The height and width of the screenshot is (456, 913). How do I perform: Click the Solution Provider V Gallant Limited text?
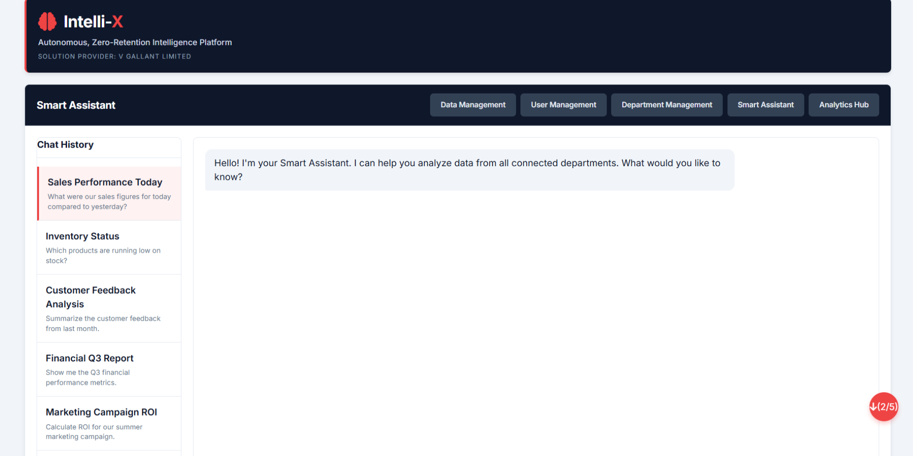click(x=114, y=57)
